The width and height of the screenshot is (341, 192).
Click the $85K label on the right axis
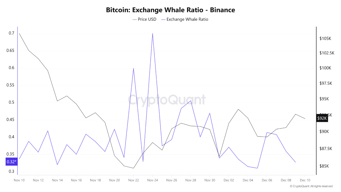tap(324, 166)
